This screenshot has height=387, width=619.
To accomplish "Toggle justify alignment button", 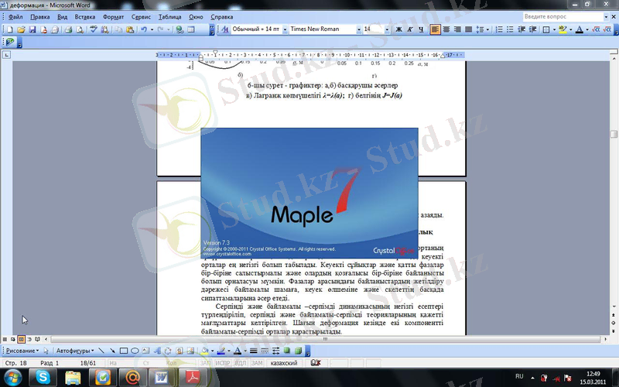I will (x=468, y=29).
